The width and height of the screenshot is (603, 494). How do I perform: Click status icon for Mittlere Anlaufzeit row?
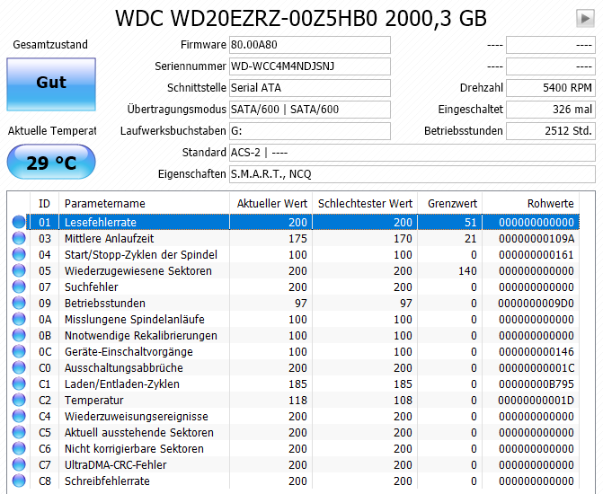[x=19, y=238]
